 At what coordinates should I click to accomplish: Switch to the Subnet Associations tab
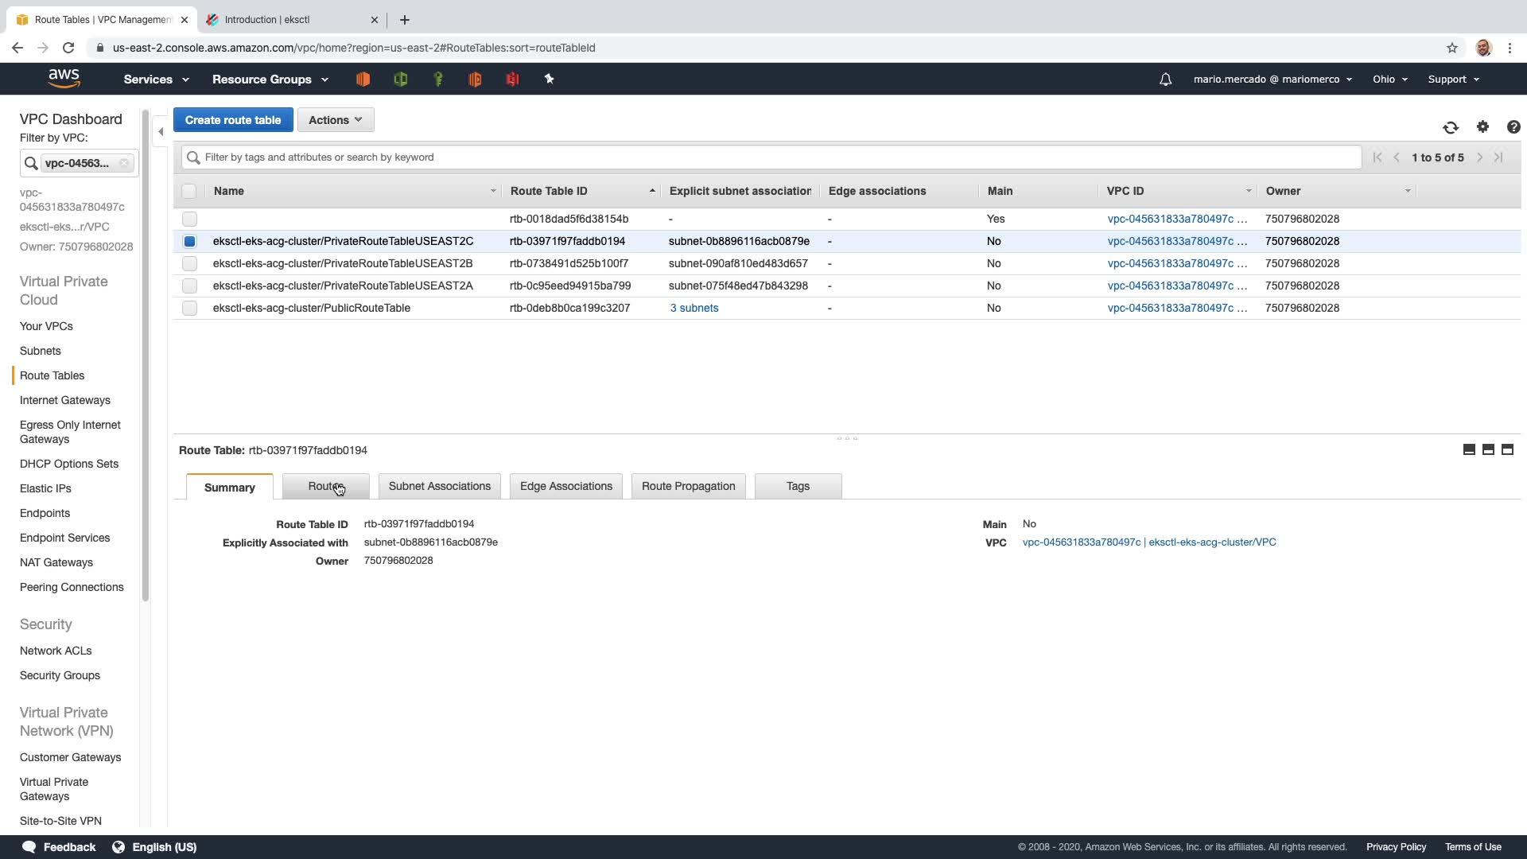point(439,486)
